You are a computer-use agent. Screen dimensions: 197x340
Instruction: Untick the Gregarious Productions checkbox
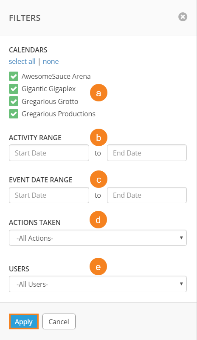14,114
